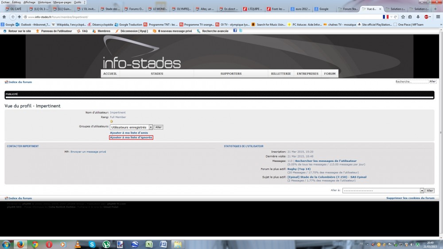Click the Aller button beside the search field
Screen dimensions: 443x249
432,81
